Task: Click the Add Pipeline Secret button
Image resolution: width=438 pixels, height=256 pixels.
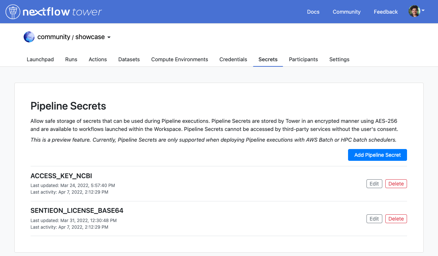Action: tap(378, 155)
